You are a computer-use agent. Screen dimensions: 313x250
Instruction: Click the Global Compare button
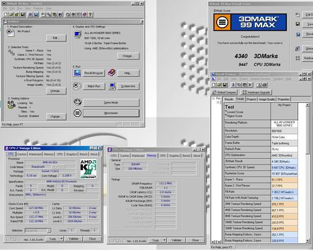tap(224, 92)
